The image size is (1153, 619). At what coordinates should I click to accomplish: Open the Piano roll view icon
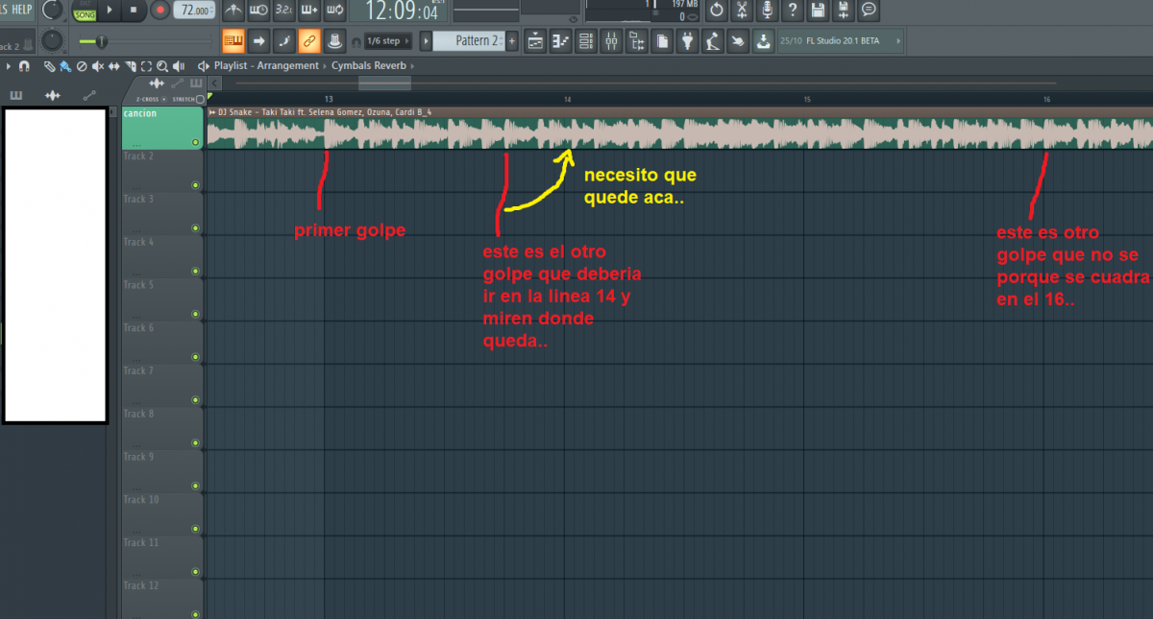click(561, 41)
